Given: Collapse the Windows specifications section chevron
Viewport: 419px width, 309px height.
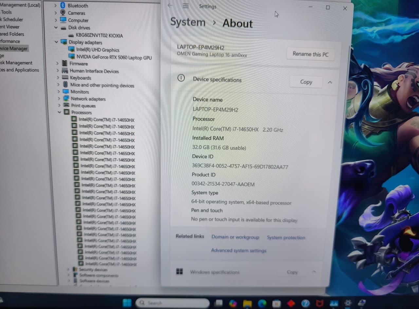Looking at the screenshot, I should 314,272.
